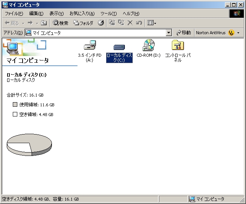The width and height of the screenshot is (246, 204).
Task: Click the Windows logo throbber
Action: point(237,14)
